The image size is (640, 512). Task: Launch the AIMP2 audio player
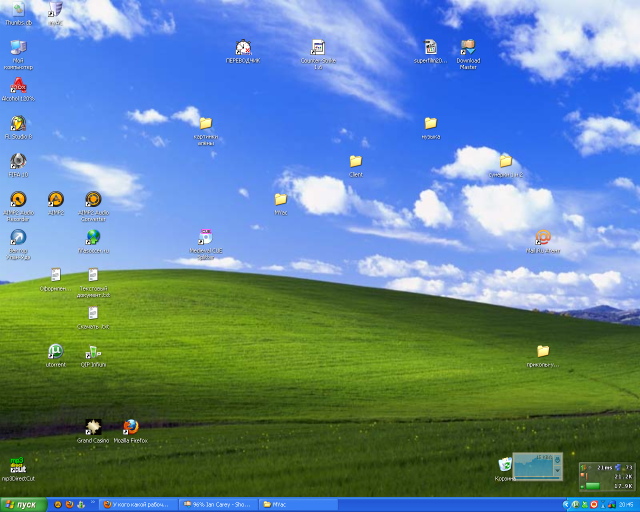tap(55, 200)
